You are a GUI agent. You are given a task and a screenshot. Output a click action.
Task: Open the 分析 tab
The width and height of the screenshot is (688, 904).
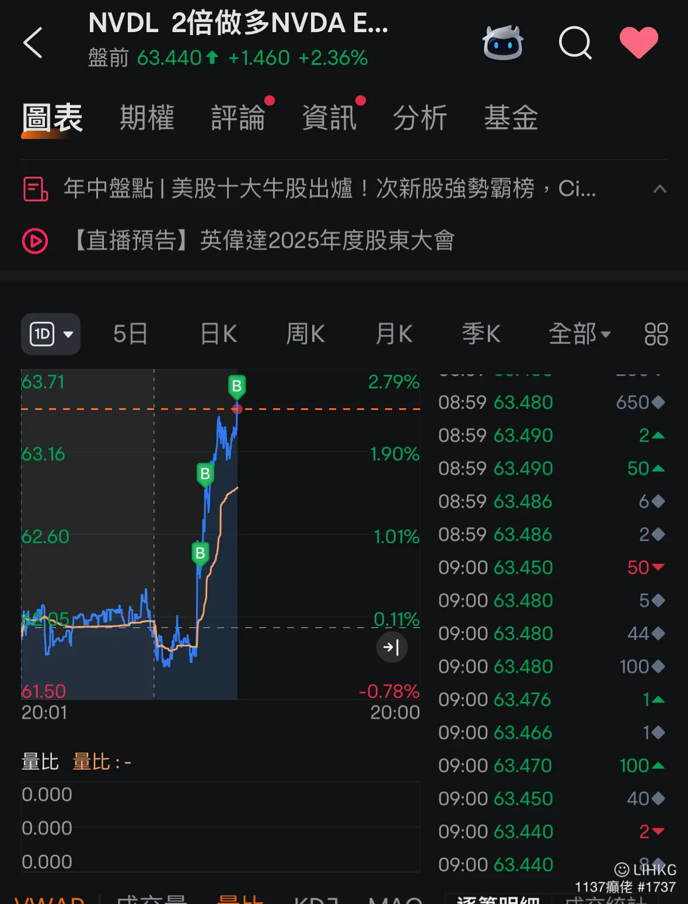(x=420, y=117)
